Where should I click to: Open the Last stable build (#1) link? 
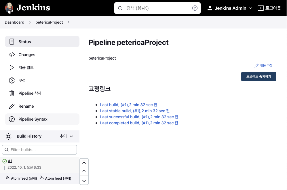tap(135, 111)
